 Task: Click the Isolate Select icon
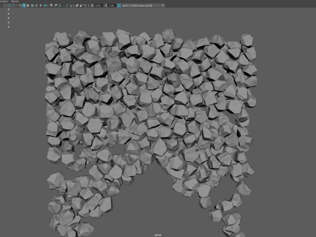[x=70, y=5]
